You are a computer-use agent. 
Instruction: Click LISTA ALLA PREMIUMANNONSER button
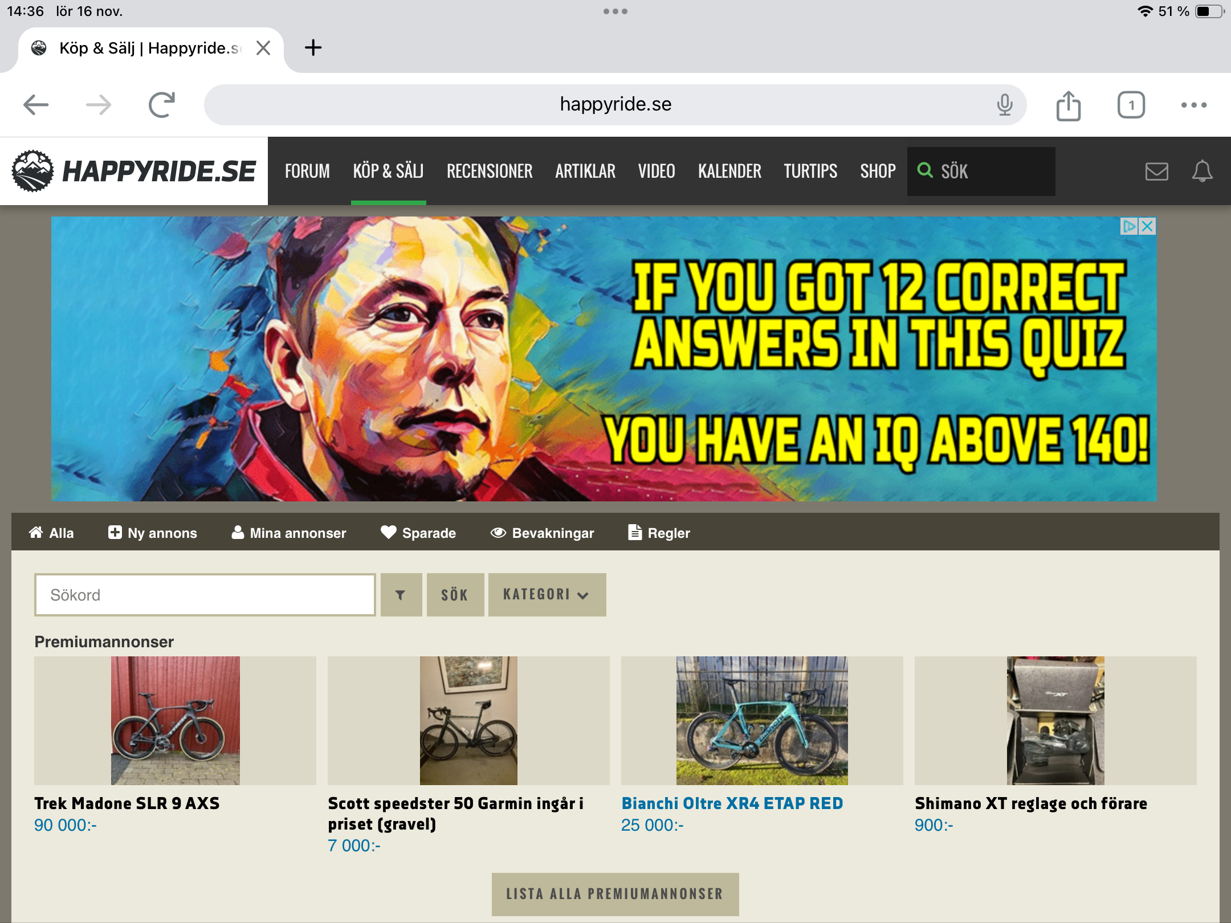tap(615, 894)
